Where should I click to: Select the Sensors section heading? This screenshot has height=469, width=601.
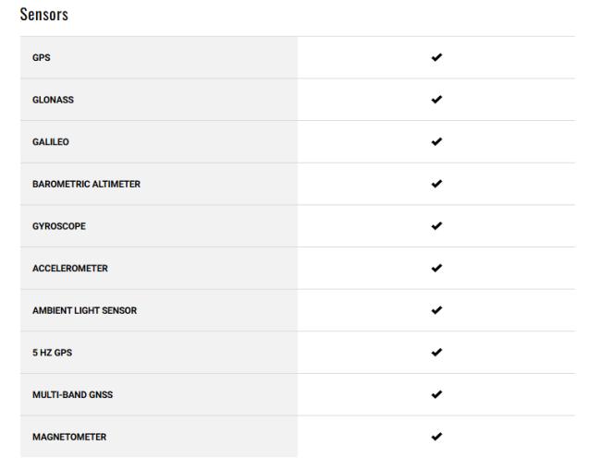[x=44, y=15]
